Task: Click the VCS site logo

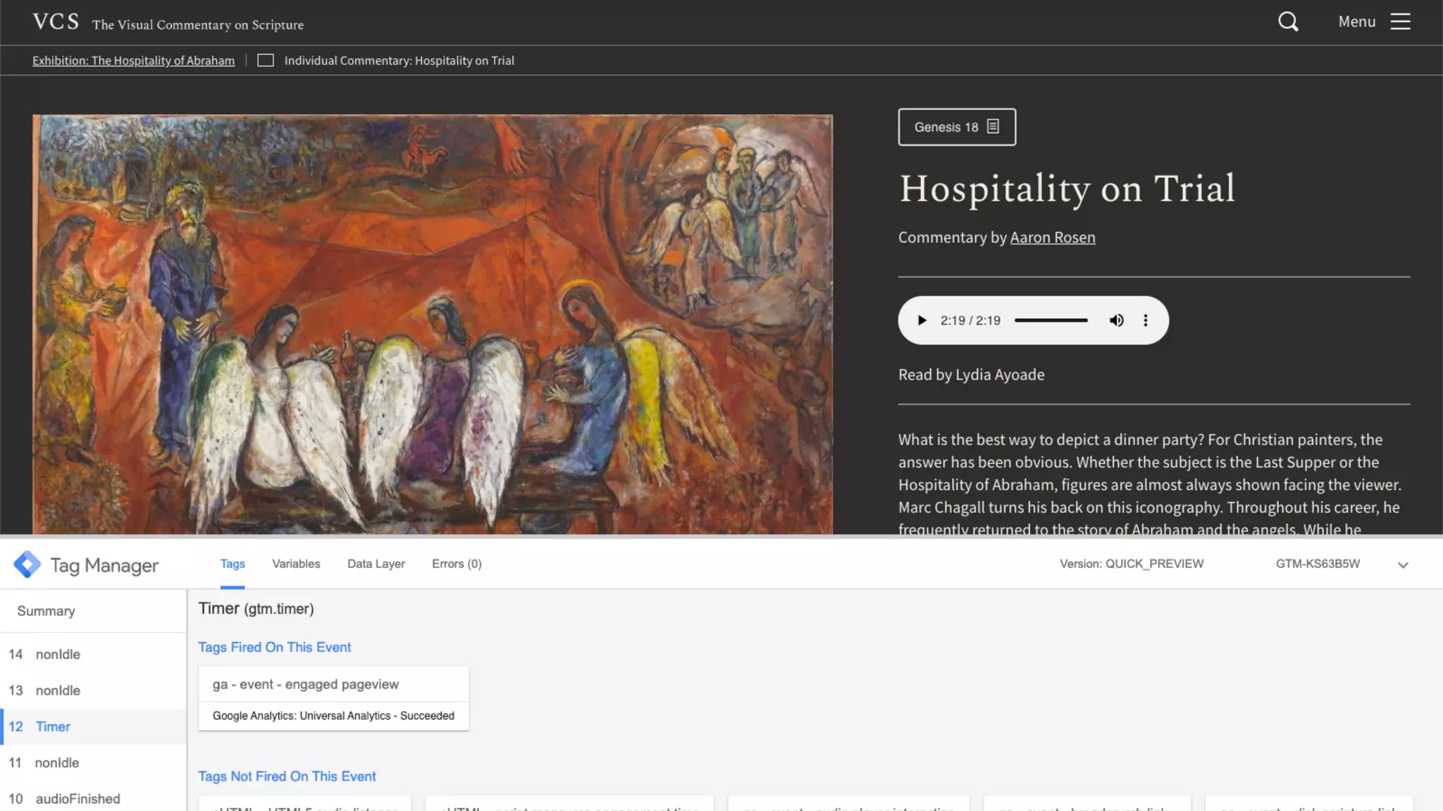Action: [56, 22]
